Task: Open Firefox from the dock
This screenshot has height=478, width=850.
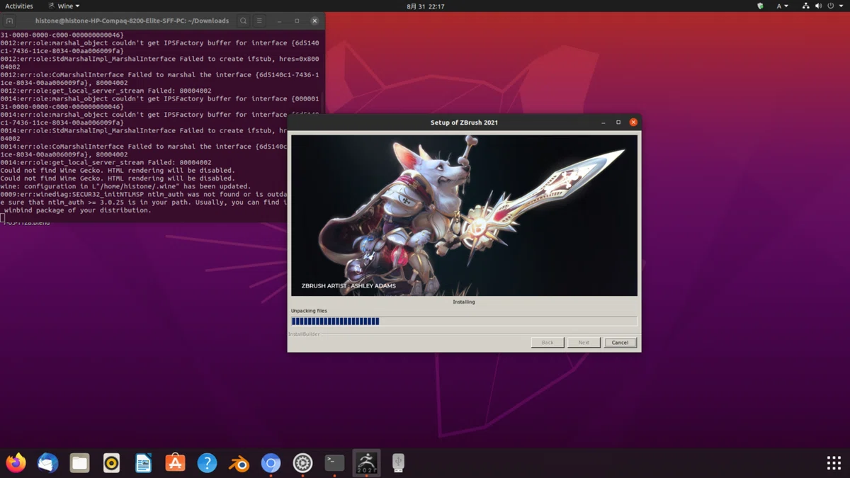Action: coord(16,463)
